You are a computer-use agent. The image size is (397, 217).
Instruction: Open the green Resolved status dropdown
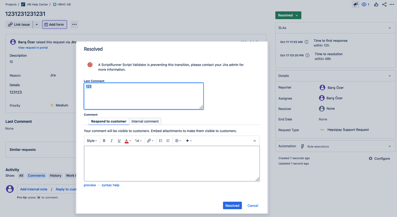pos(288,15)
